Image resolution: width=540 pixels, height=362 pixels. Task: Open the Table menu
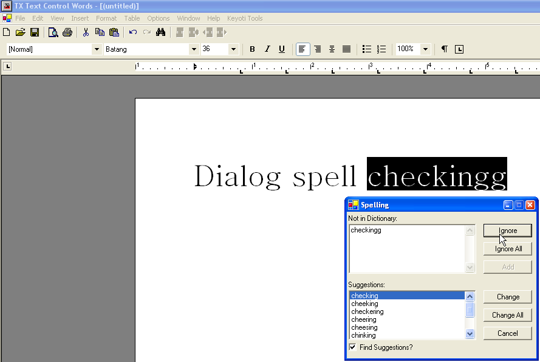(x=132, y=18)
